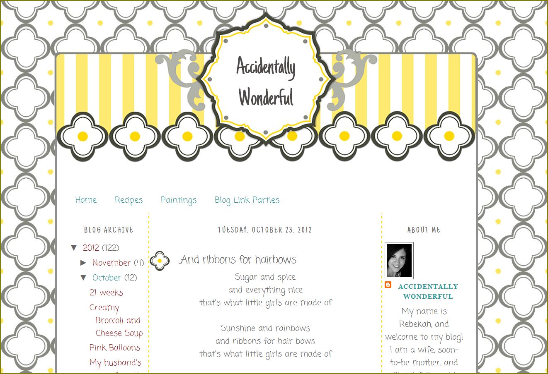Image resolution: width=548 pixels, height=374 pixels.
Task: Open the My husband's post link
Action: [x=116, y=363]
